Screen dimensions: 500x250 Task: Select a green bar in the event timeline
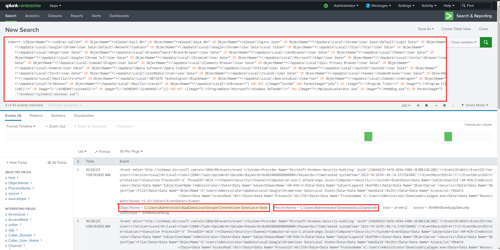click(x=368, y=136)
